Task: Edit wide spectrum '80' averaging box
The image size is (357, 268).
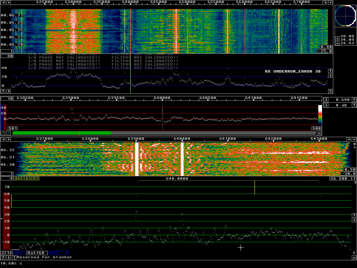Action: pyautogui.click(x=7, y=56)
